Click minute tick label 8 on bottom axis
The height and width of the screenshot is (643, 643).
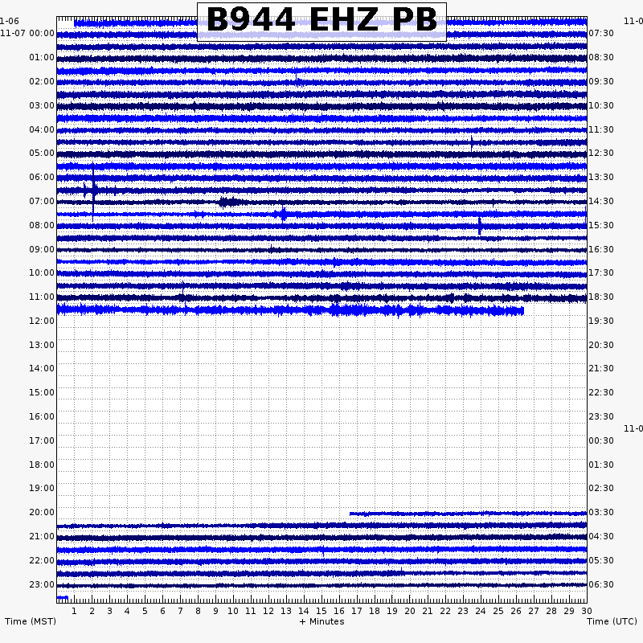coord(198,611)
